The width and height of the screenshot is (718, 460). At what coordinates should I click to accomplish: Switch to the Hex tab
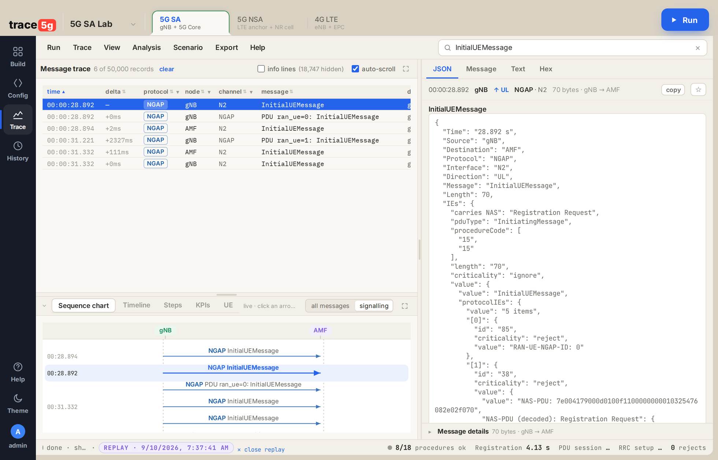(545, 69)
